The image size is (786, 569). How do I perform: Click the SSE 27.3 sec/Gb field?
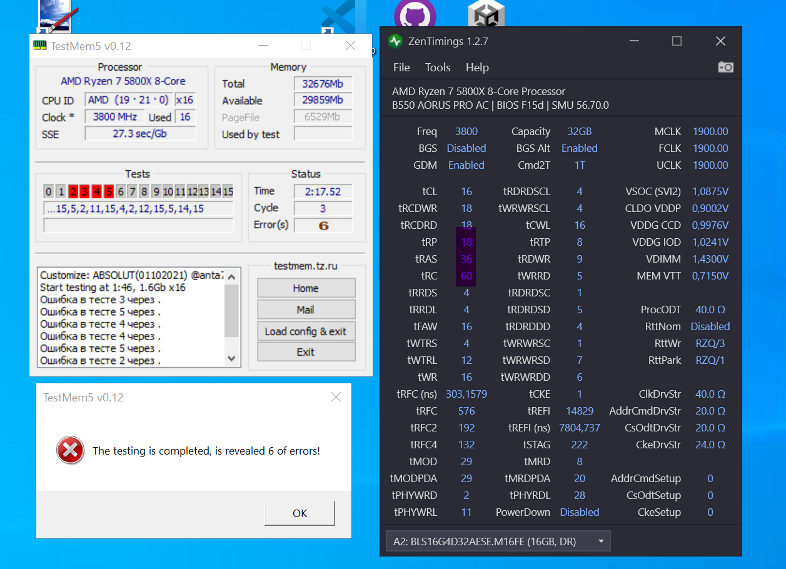(140, 134)
